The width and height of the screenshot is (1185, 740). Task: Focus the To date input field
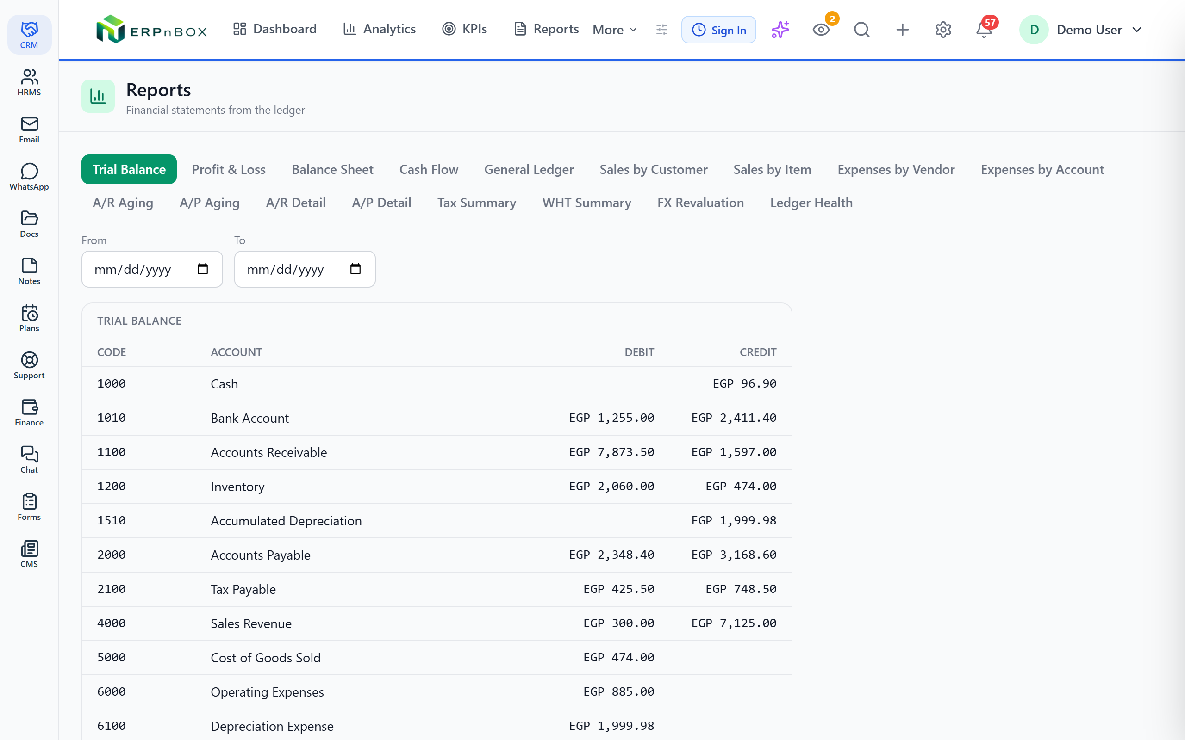click(305, 269)
